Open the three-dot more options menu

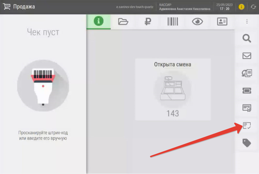[x=247, y=22]
